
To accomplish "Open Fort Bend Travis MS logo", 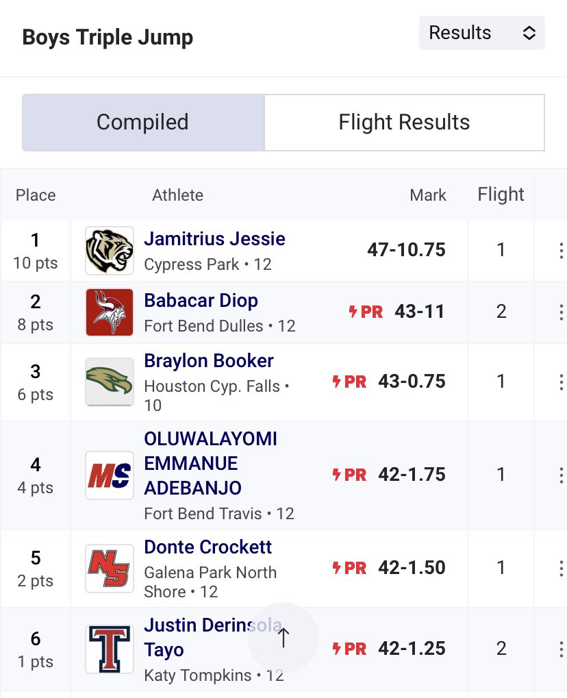I will click(110, 475).
